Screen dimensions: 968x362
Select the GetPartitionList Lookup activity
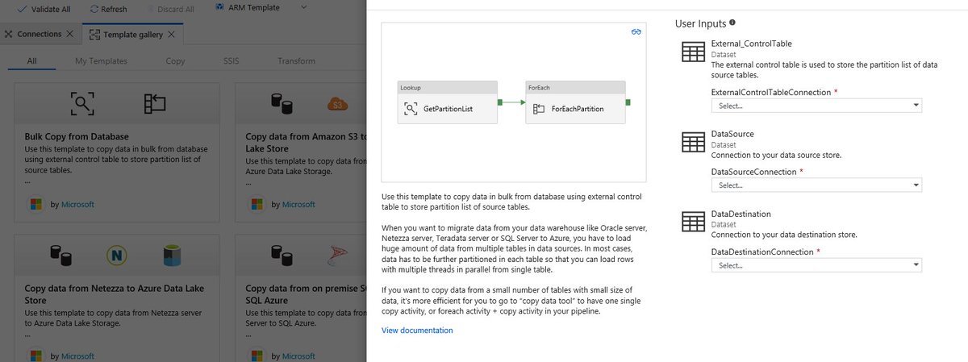448,102
